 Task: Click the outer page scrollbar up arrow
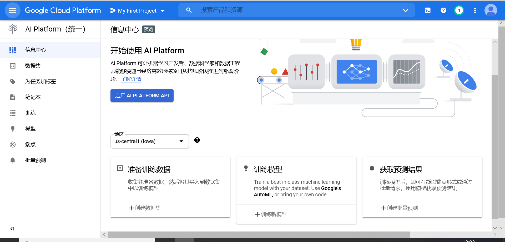(502, 23)
